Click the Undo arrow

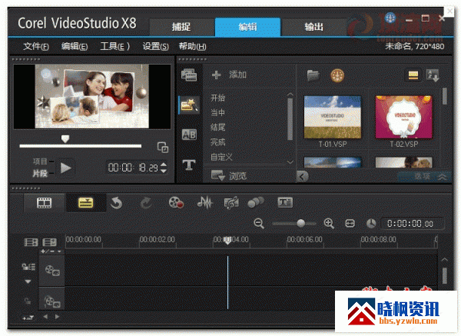pyautogui.click(x=117, y=203)
